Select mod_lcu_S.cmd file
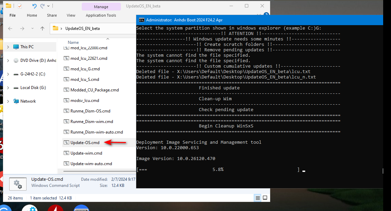 click(85, 80)
